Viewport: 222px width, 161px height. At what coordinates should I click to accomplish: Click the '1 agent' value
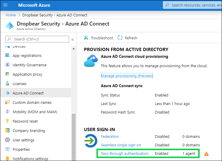coord(189,153)
